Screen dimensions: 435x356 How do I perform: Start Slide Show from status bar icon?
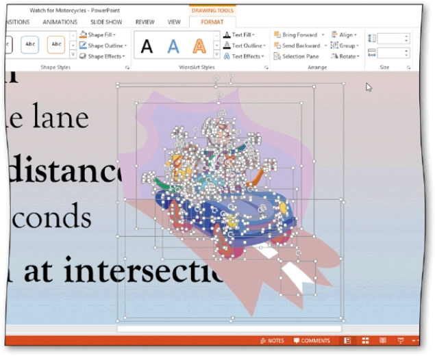[x=400, y=340]
